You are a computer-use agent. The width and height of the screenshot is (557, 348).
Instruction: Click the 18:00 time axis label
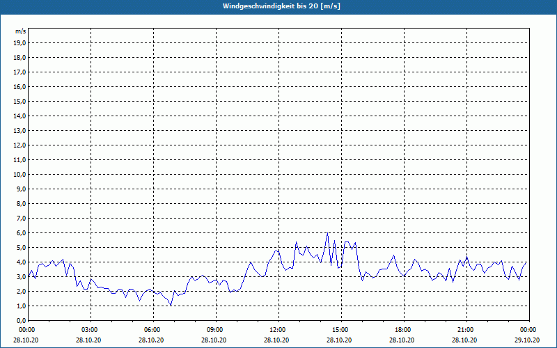pos(404,330)
